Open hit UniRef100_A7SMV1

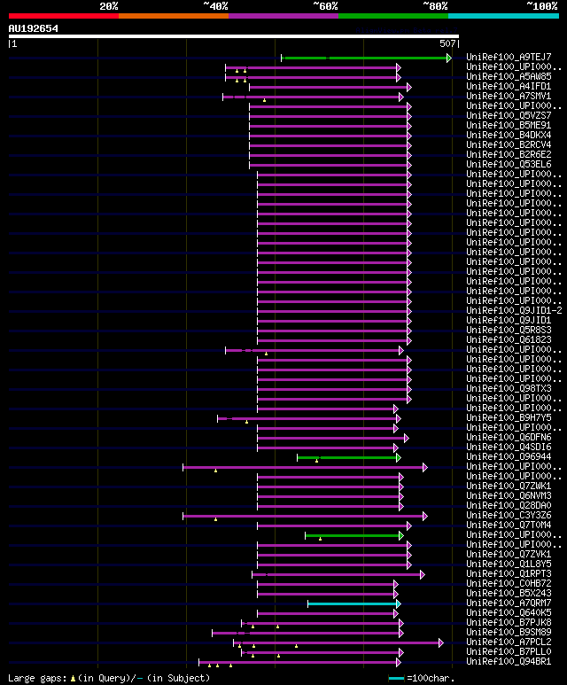509,96
